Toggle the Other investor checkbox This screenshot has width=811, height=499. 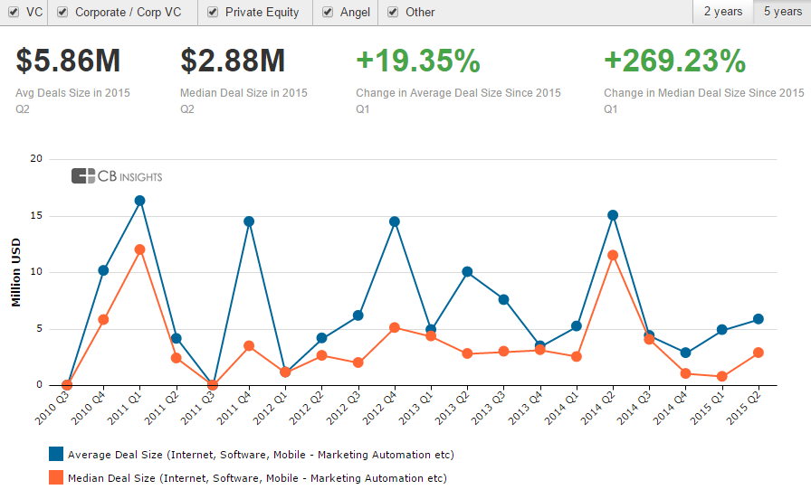[x=393, y=13]
